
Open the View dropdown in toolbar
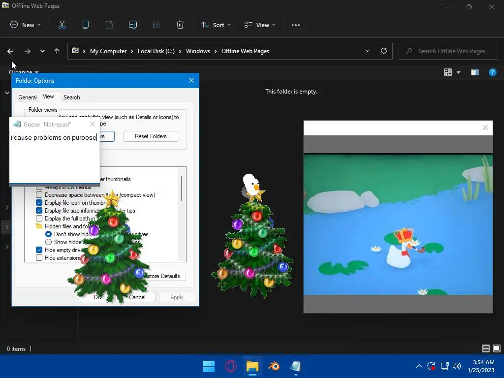pos(260,25)
